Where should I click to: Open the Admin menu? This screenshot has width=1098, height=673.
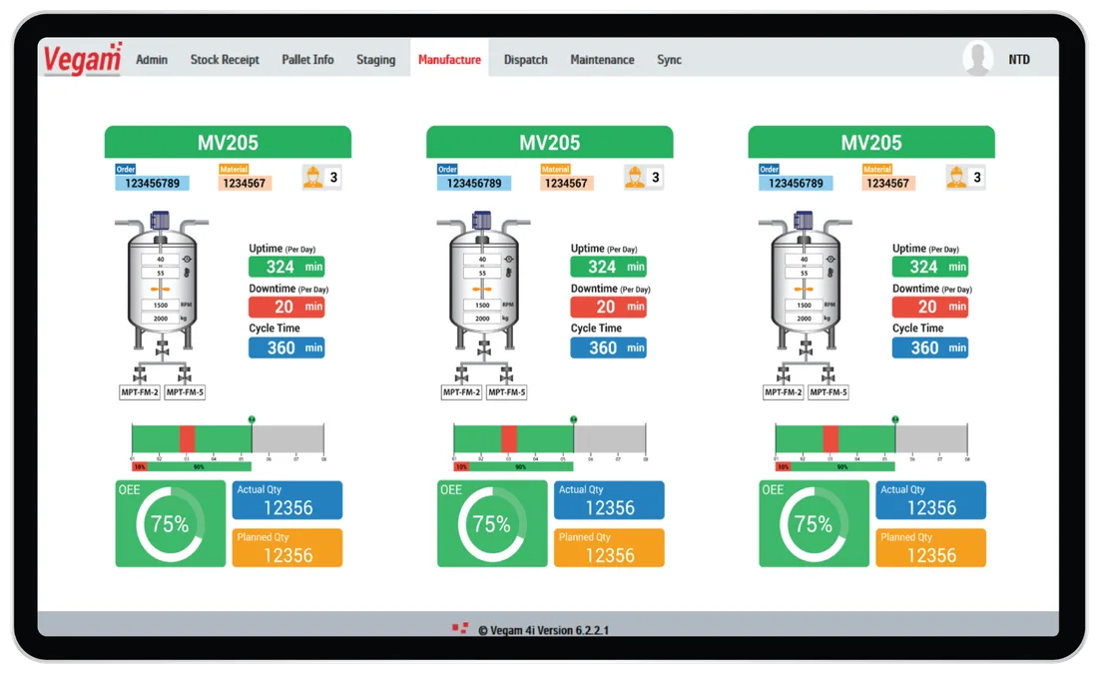(x=152, y=60)
